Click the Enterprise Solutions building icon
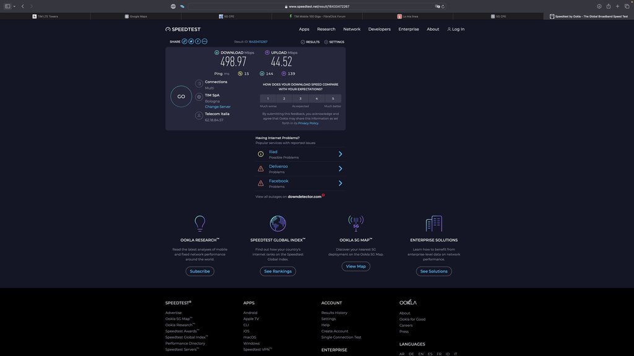 point(433,223)
